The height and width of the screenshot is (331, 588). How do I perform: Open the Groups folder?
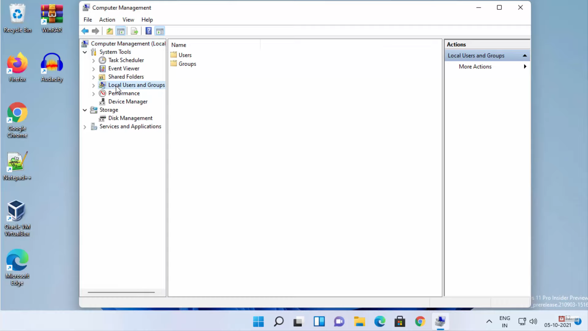click(x=187, y=64)
